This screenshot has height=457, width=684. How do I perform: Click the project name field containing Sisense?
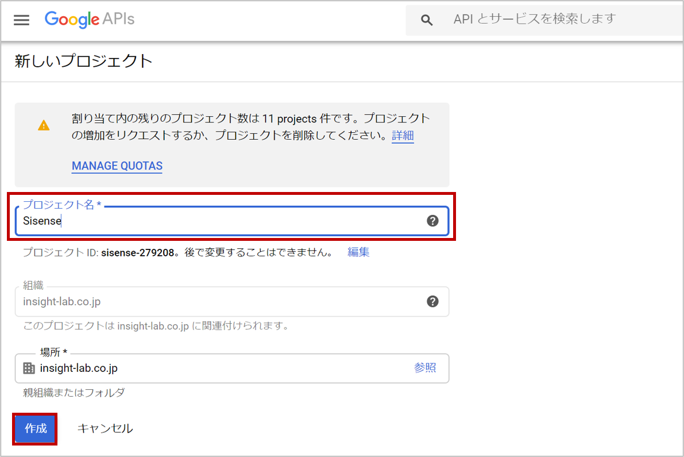tap(231, 221)
